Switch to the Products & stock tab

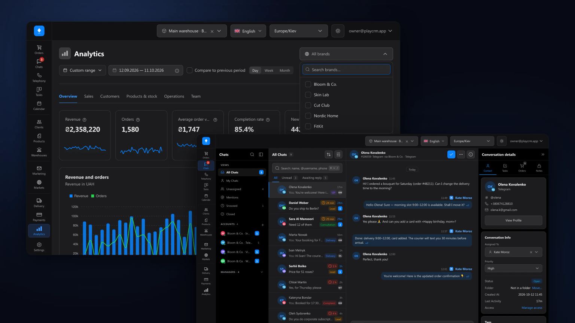(142, 96)
